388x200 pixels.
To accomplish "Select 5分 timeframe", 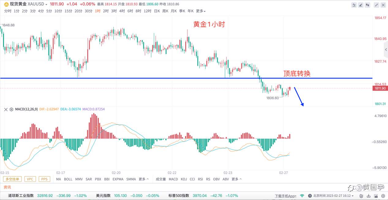I will (x=49, y=11).
